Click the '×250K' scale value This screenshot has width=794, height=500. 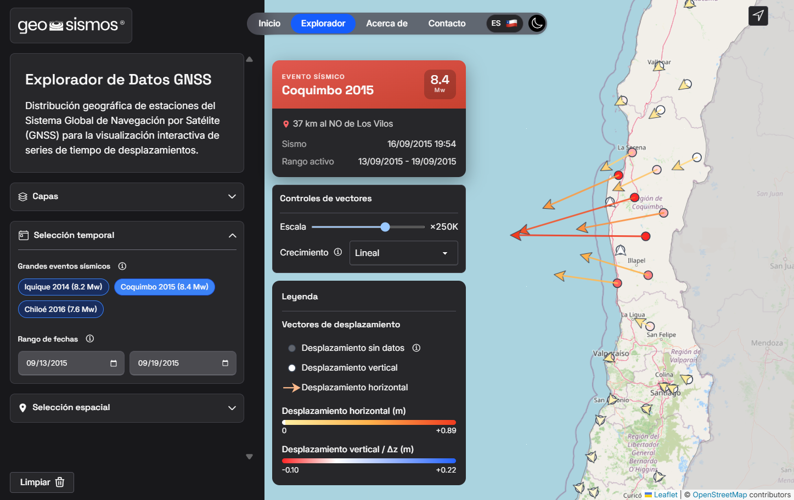tap(444, 227)
